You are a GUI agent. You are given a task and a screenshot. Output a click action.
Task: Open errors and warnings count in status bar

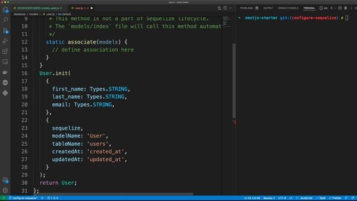pyautogui.click(x=52, y=198)
